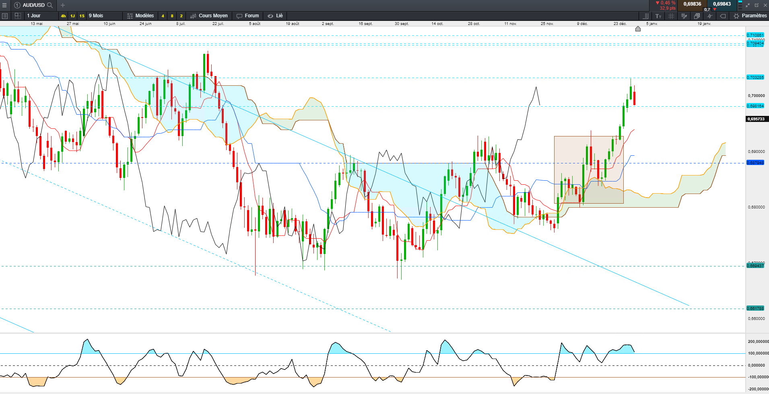Open the chart layout grid icon
Screen dimensions: 769x394
pyautogui.click(x=18, y=16)
